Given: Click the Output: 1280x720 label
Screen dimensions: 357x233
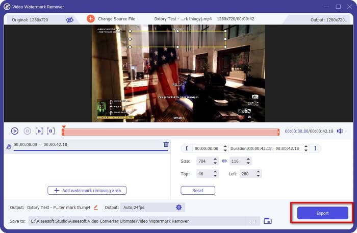Looking at the screenshot, I should pos(327,20).
